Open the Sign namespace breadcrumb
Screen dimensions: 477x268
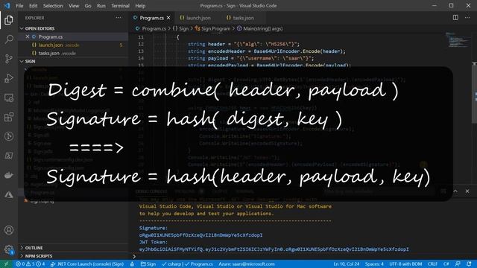tap(180, 28)
